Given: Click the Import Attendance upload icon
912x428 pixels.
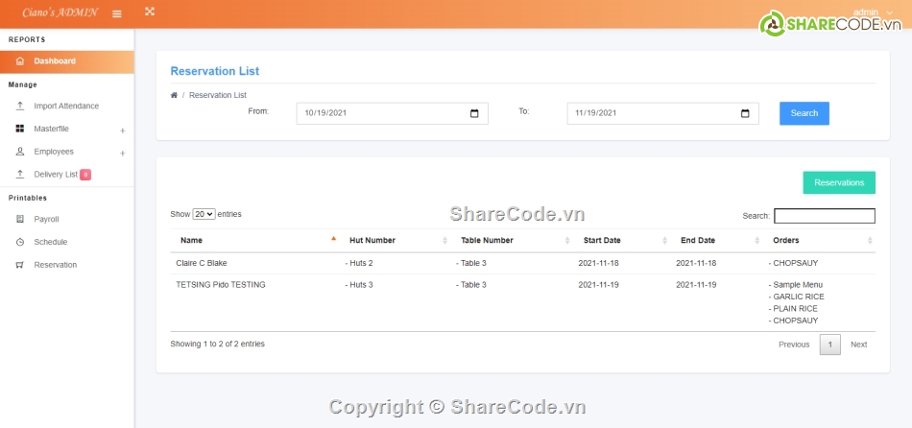Looking at the screenshot, I should point(20,106).
